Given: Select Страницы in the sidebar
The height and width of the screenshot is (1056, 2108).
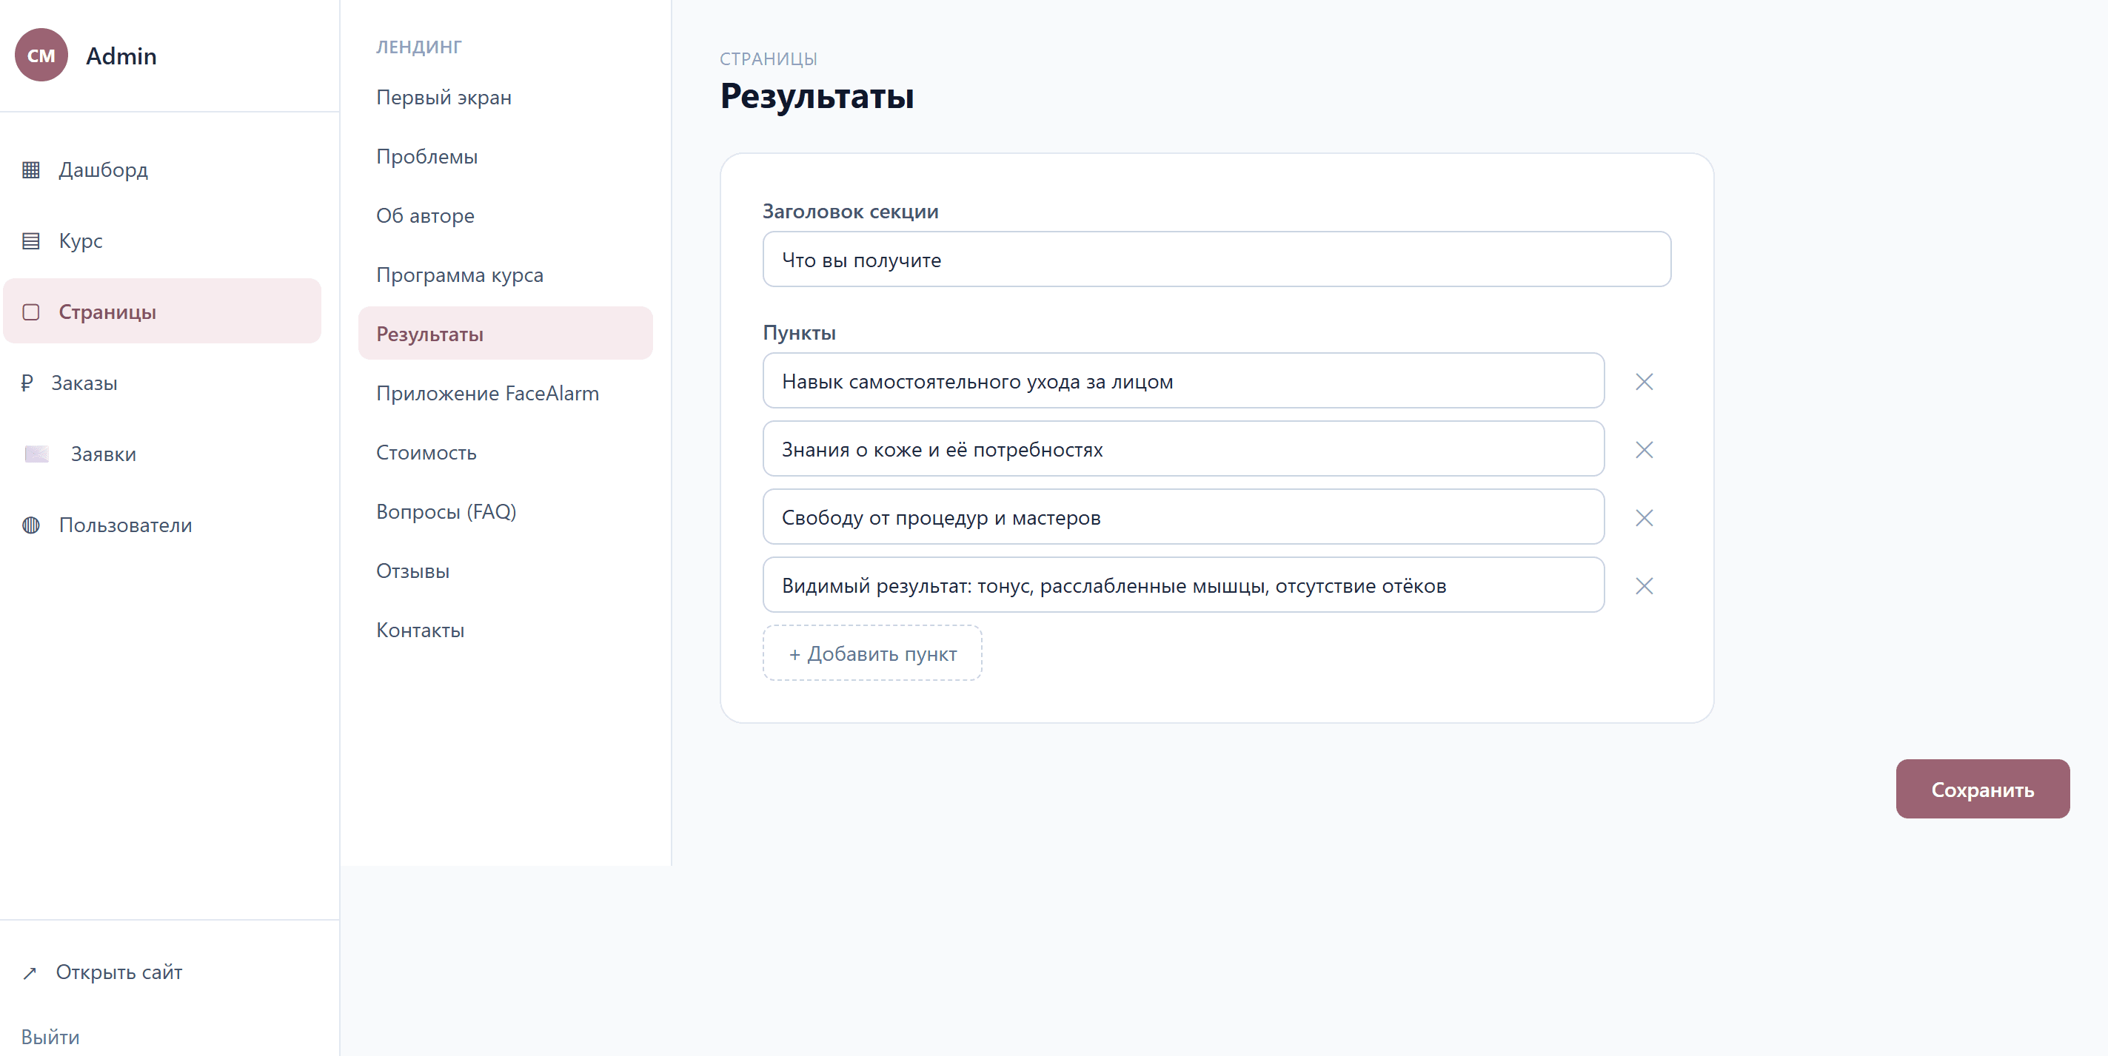Looking at the screenshot, I should coord(162,312).
